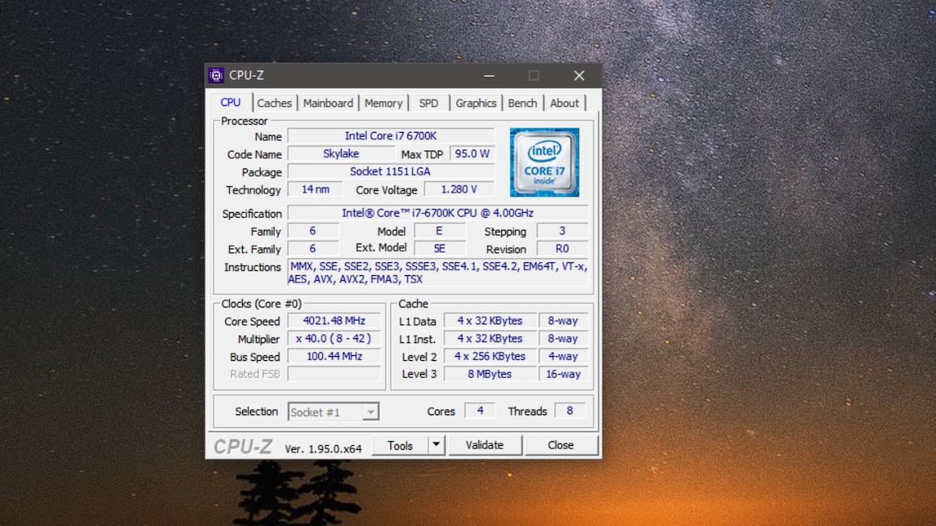Screen dimensions: 936x526
Task: Click the Stepping value 3
Action: [562, 231]
